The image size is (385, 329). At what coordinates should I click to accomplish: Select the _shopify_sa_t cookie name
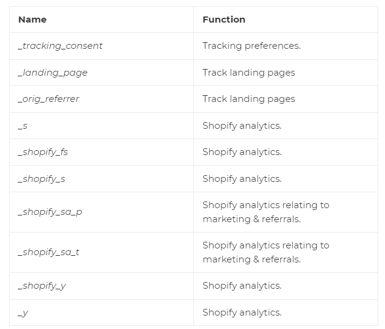click(x=49, y=252)
